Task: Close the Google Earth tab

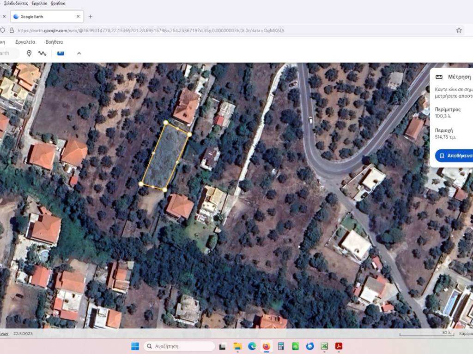Action: [x=78, y=17]
